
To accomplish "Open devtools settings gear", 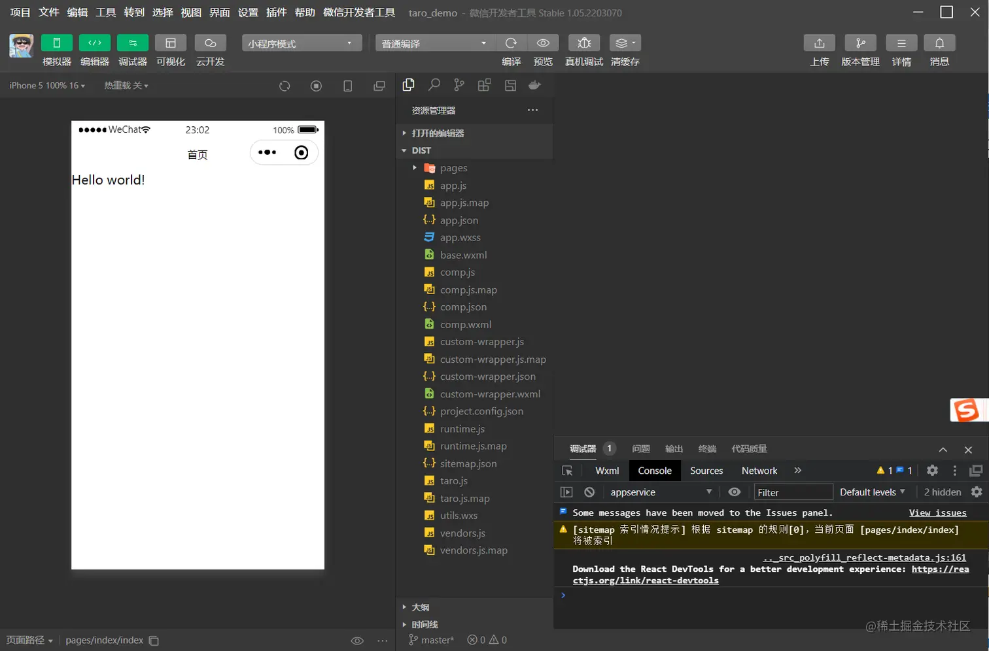I will [933, 471].
